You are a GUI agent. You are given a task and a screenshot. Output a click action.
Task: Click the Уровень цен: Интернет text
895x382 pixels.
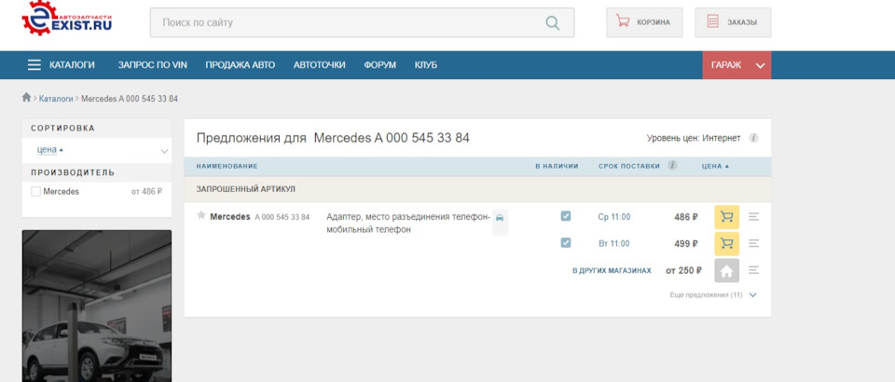pyautogui.click(x=694, y=138)
